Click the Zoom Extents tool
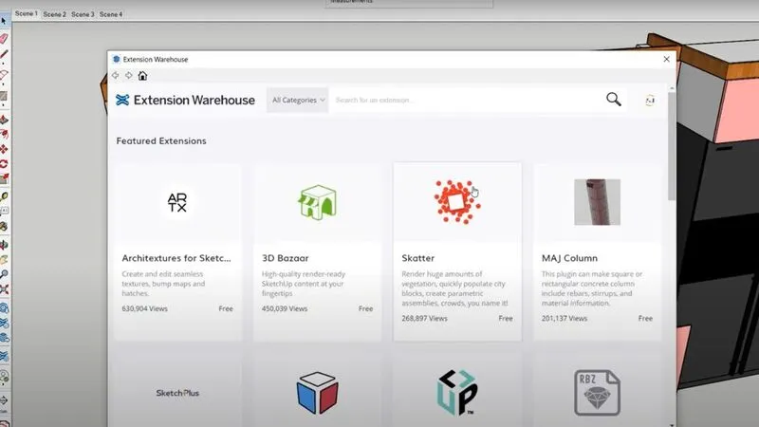759x427 pixels. tap(4, 289)
